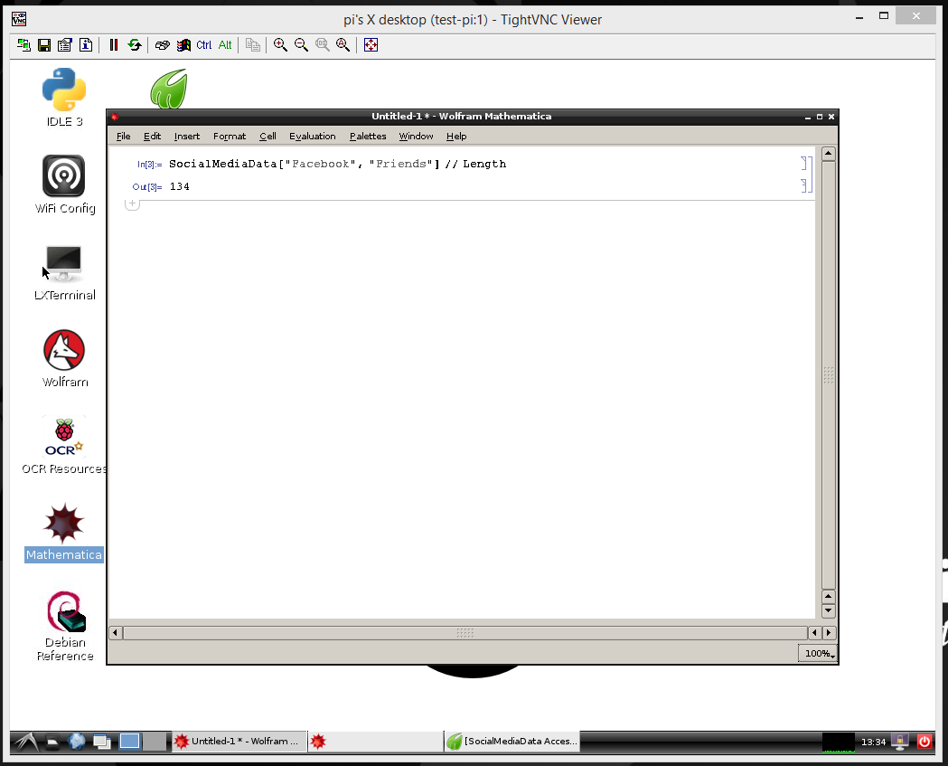The width and height of the screenshot is (948, 766).
Task: Zoom in on the remote desktop
Action: [280, 45]
